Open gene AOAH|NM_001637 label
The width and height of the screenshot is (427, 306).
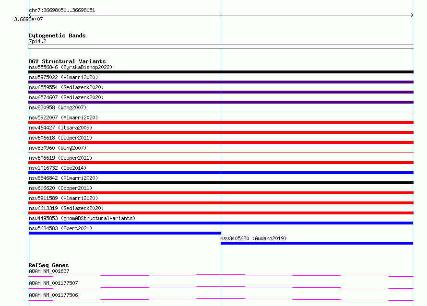[49, 271]
